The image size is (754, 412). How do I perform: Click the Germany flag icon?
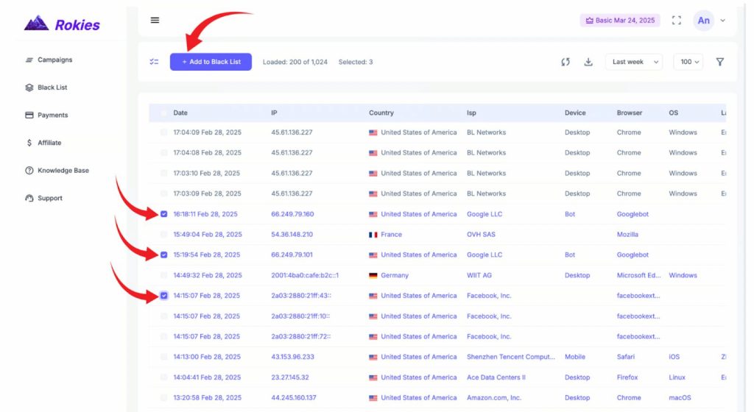(373, 276)
